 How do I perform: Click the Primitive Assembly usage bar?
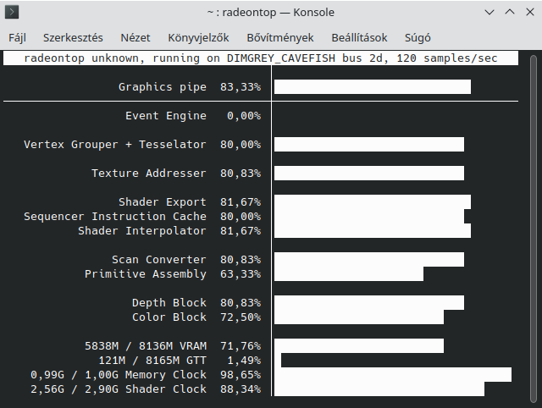[x=348, y=273]
